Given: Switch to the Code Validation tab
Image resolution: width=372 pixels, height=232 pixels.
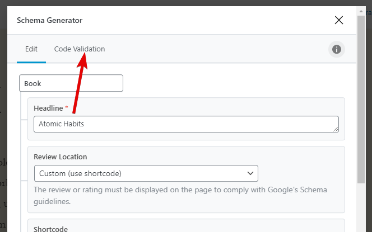Looking at the screenshot, I should click(x=80, y=49).
